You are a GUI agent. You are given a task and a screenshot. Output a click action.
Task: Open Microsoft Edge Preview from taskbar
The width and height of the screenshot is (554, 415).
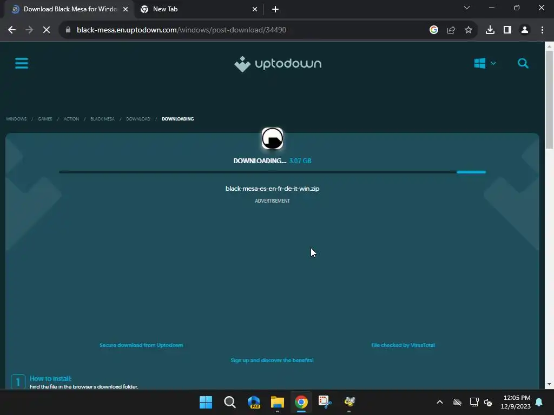tap(254, 402)
